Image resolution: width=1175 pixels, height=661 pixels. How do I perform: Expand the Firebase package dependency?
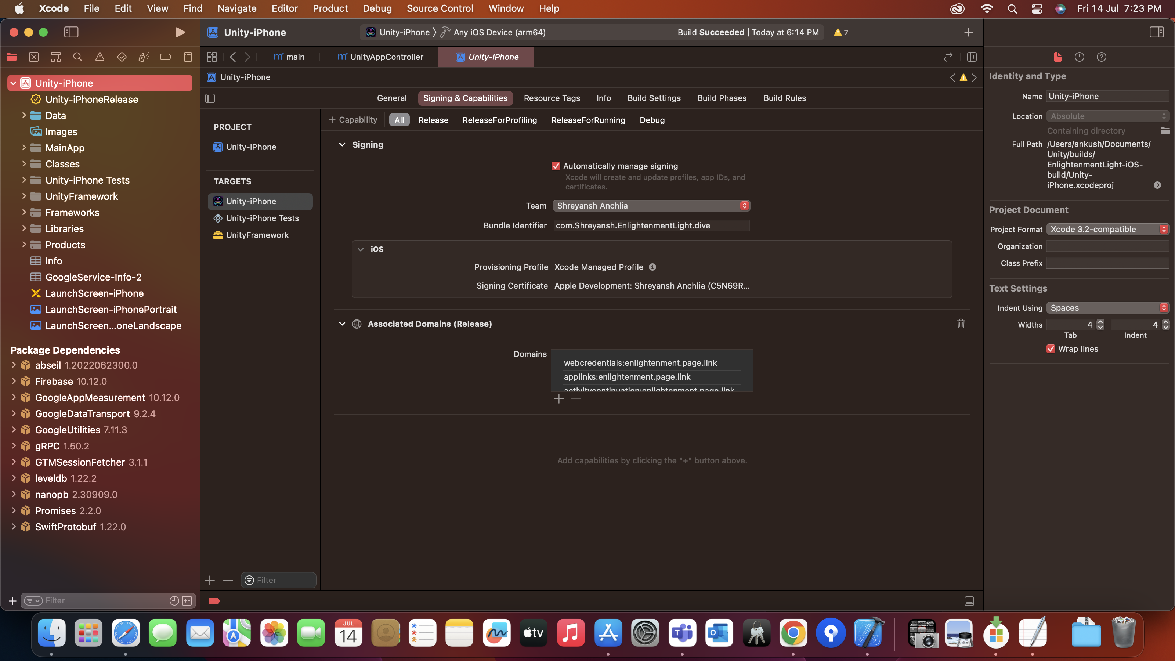14,382
